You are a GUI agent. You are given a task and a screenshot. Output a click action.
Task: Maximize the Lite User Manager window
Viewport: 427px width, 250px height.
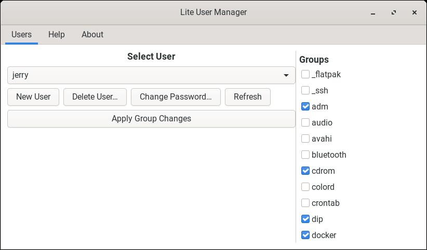coord(394,12)
